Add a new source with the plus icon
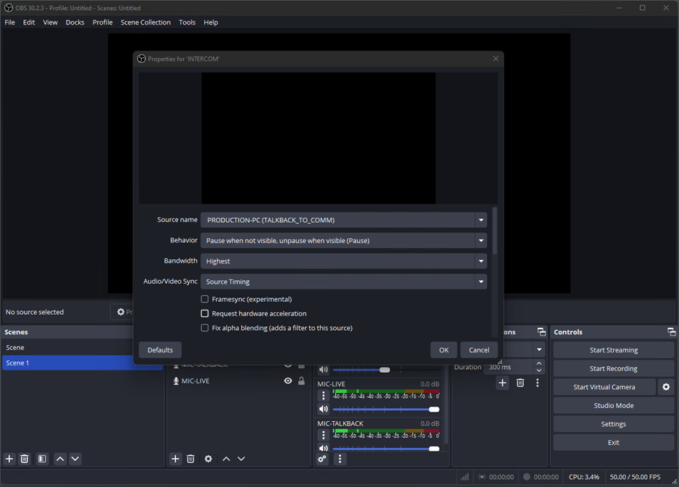The width and height of the screenshot is (679, 487). 175,459
